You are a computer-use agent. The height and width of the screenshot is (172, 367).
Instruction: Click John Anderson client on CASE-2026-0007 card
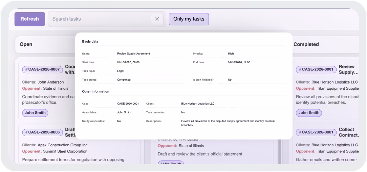coord(51,82)
